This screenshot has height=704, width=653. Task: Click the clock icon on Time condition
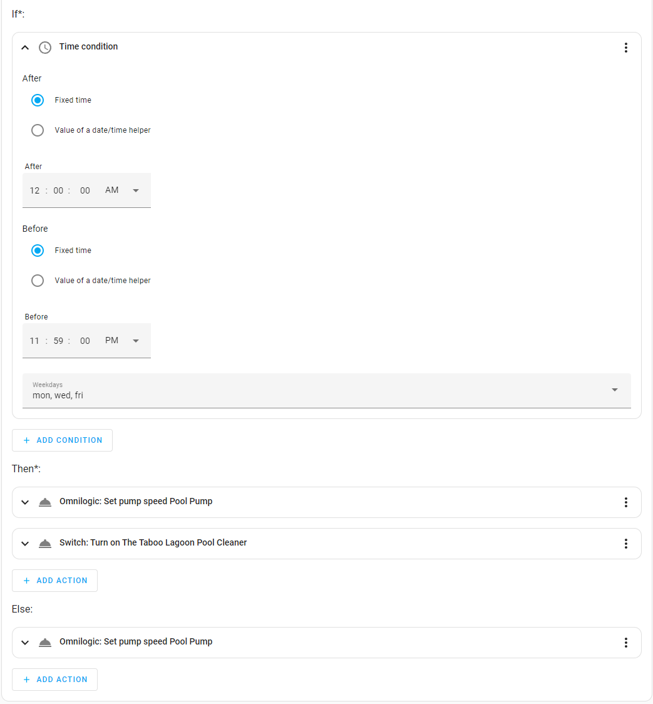point(44,47)
